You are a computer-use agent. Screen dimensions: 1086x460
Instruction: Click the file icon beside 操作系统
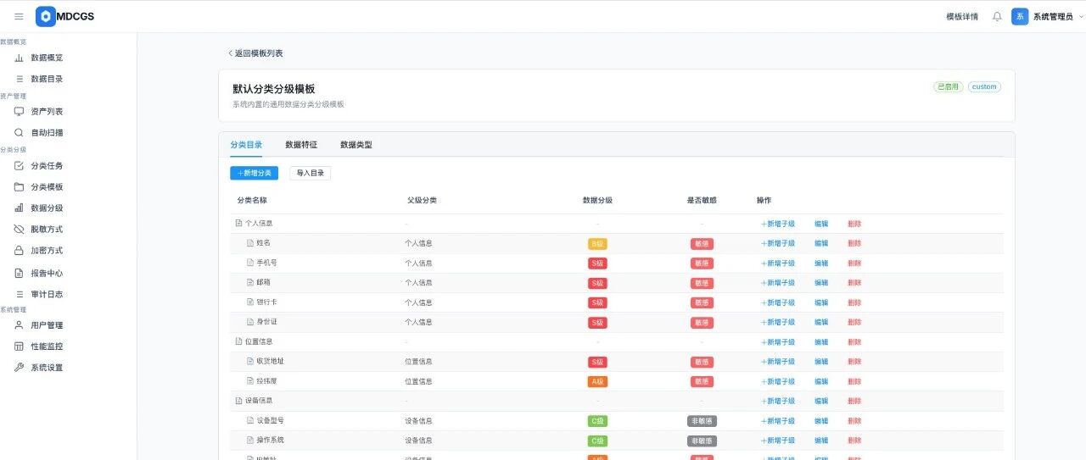250,441
